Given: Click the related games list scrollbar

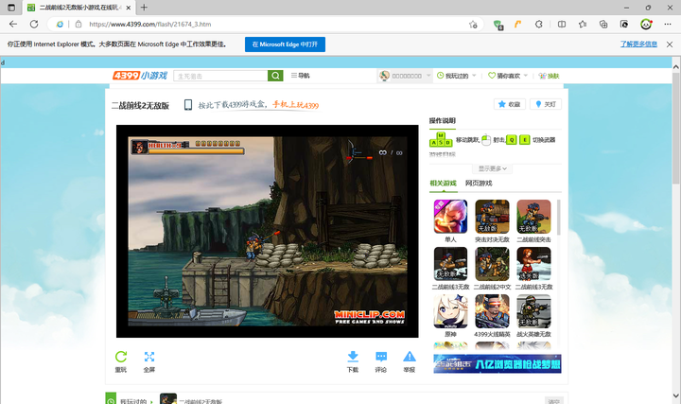Looking at the screenshot, I should click(x=559, y=218).
